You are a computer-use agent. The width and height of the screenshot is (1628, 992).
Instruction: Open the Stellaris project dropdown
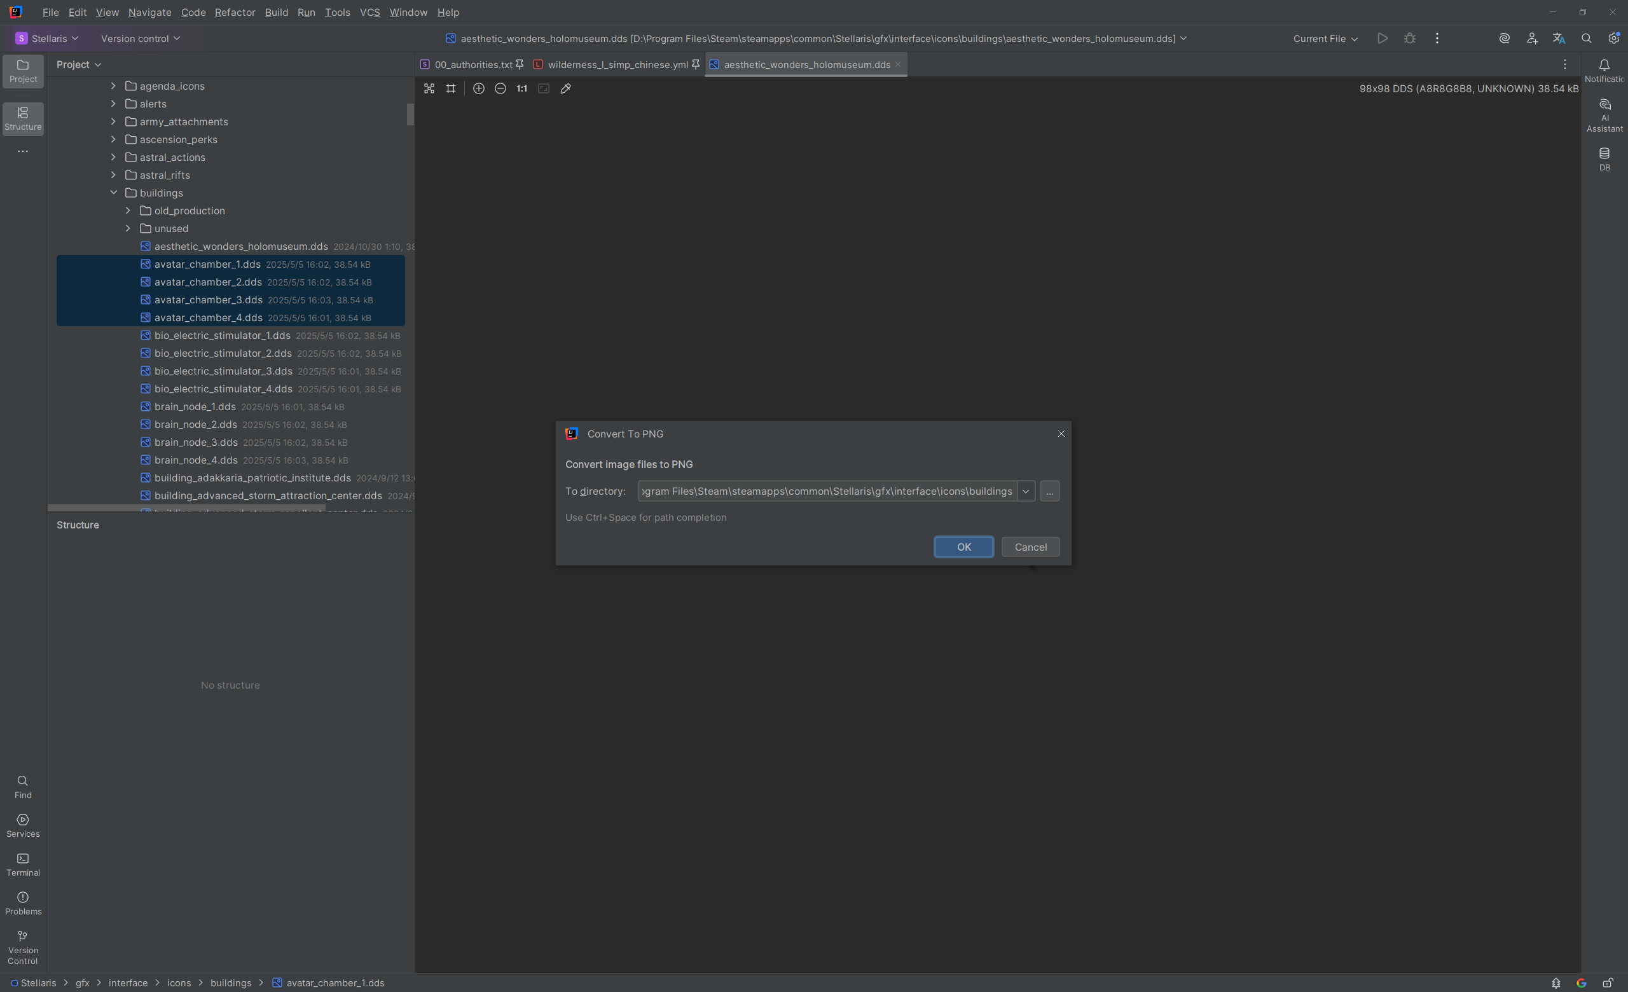tap(47, 38)
